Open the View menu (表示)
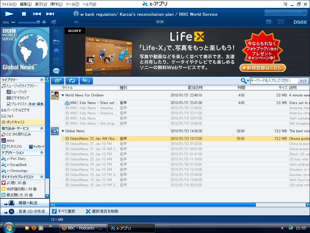Screen dimensions: 310x233 pos(41,4)
